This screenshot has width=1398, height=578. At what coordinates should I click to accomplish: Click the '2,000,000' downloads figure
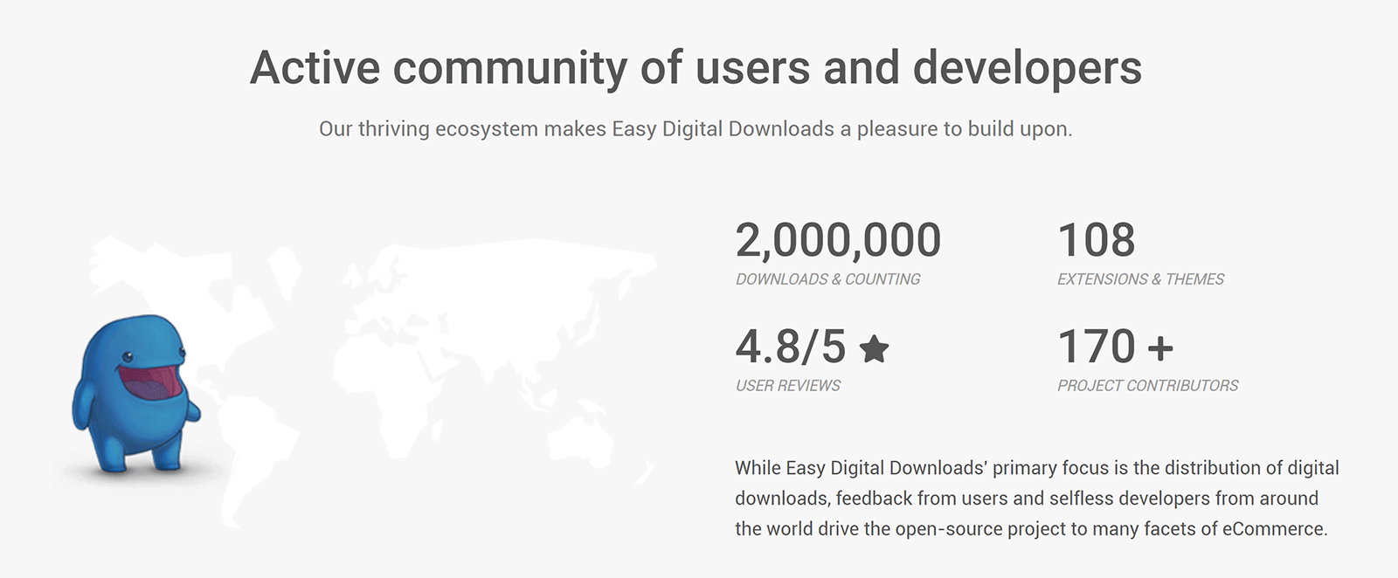coord(838,240)
